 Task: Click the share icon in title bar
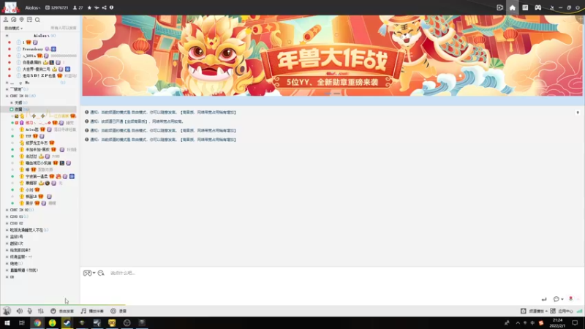pyautogui.click(x=104, y=7)
